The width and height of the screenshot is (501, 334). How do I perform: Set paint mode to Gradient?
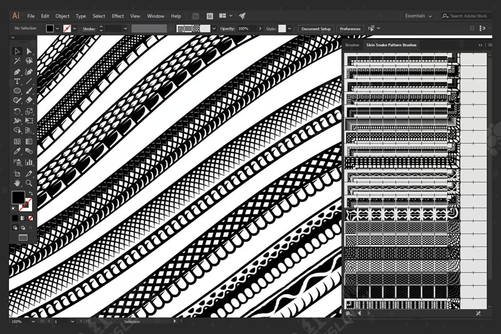pos(22,218)
